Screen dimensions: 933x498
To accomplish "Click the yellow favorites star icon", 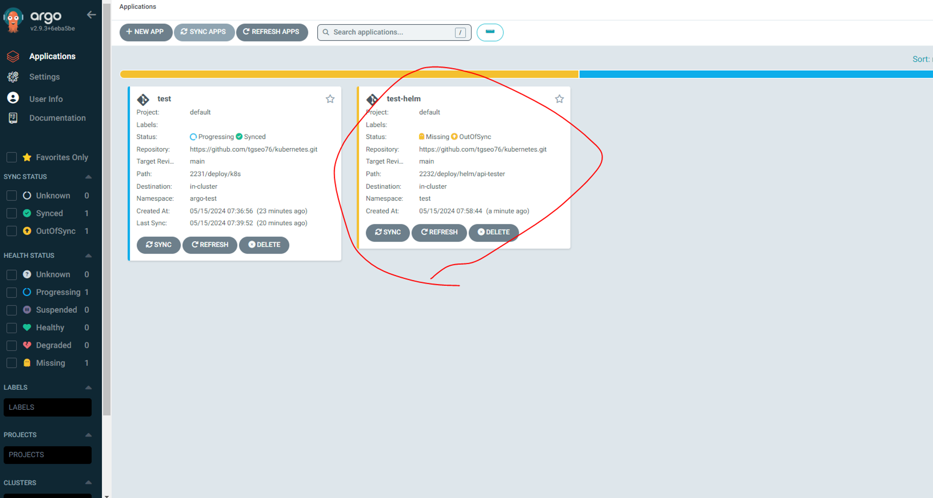I will point(27,157).
